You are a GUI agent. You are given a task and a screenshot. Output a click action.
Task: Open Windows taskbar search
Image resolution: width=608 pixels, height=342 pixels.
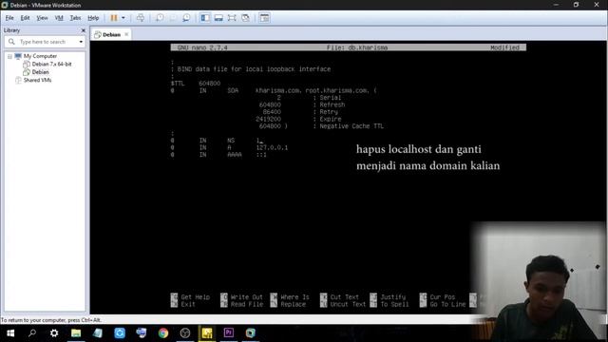(32, 333)
